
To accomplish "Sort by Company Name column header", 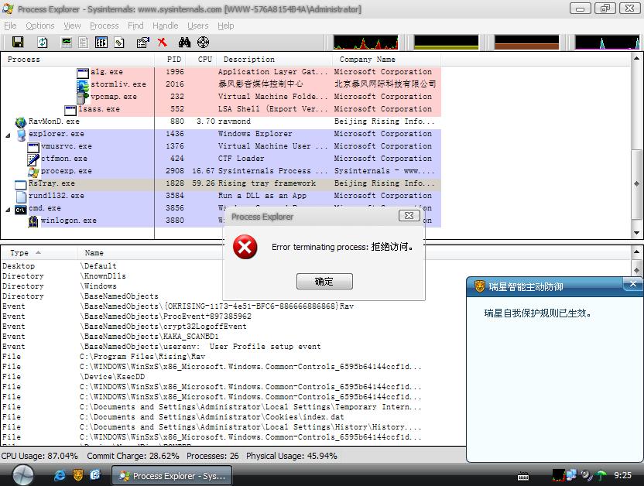I will [386, 60].
